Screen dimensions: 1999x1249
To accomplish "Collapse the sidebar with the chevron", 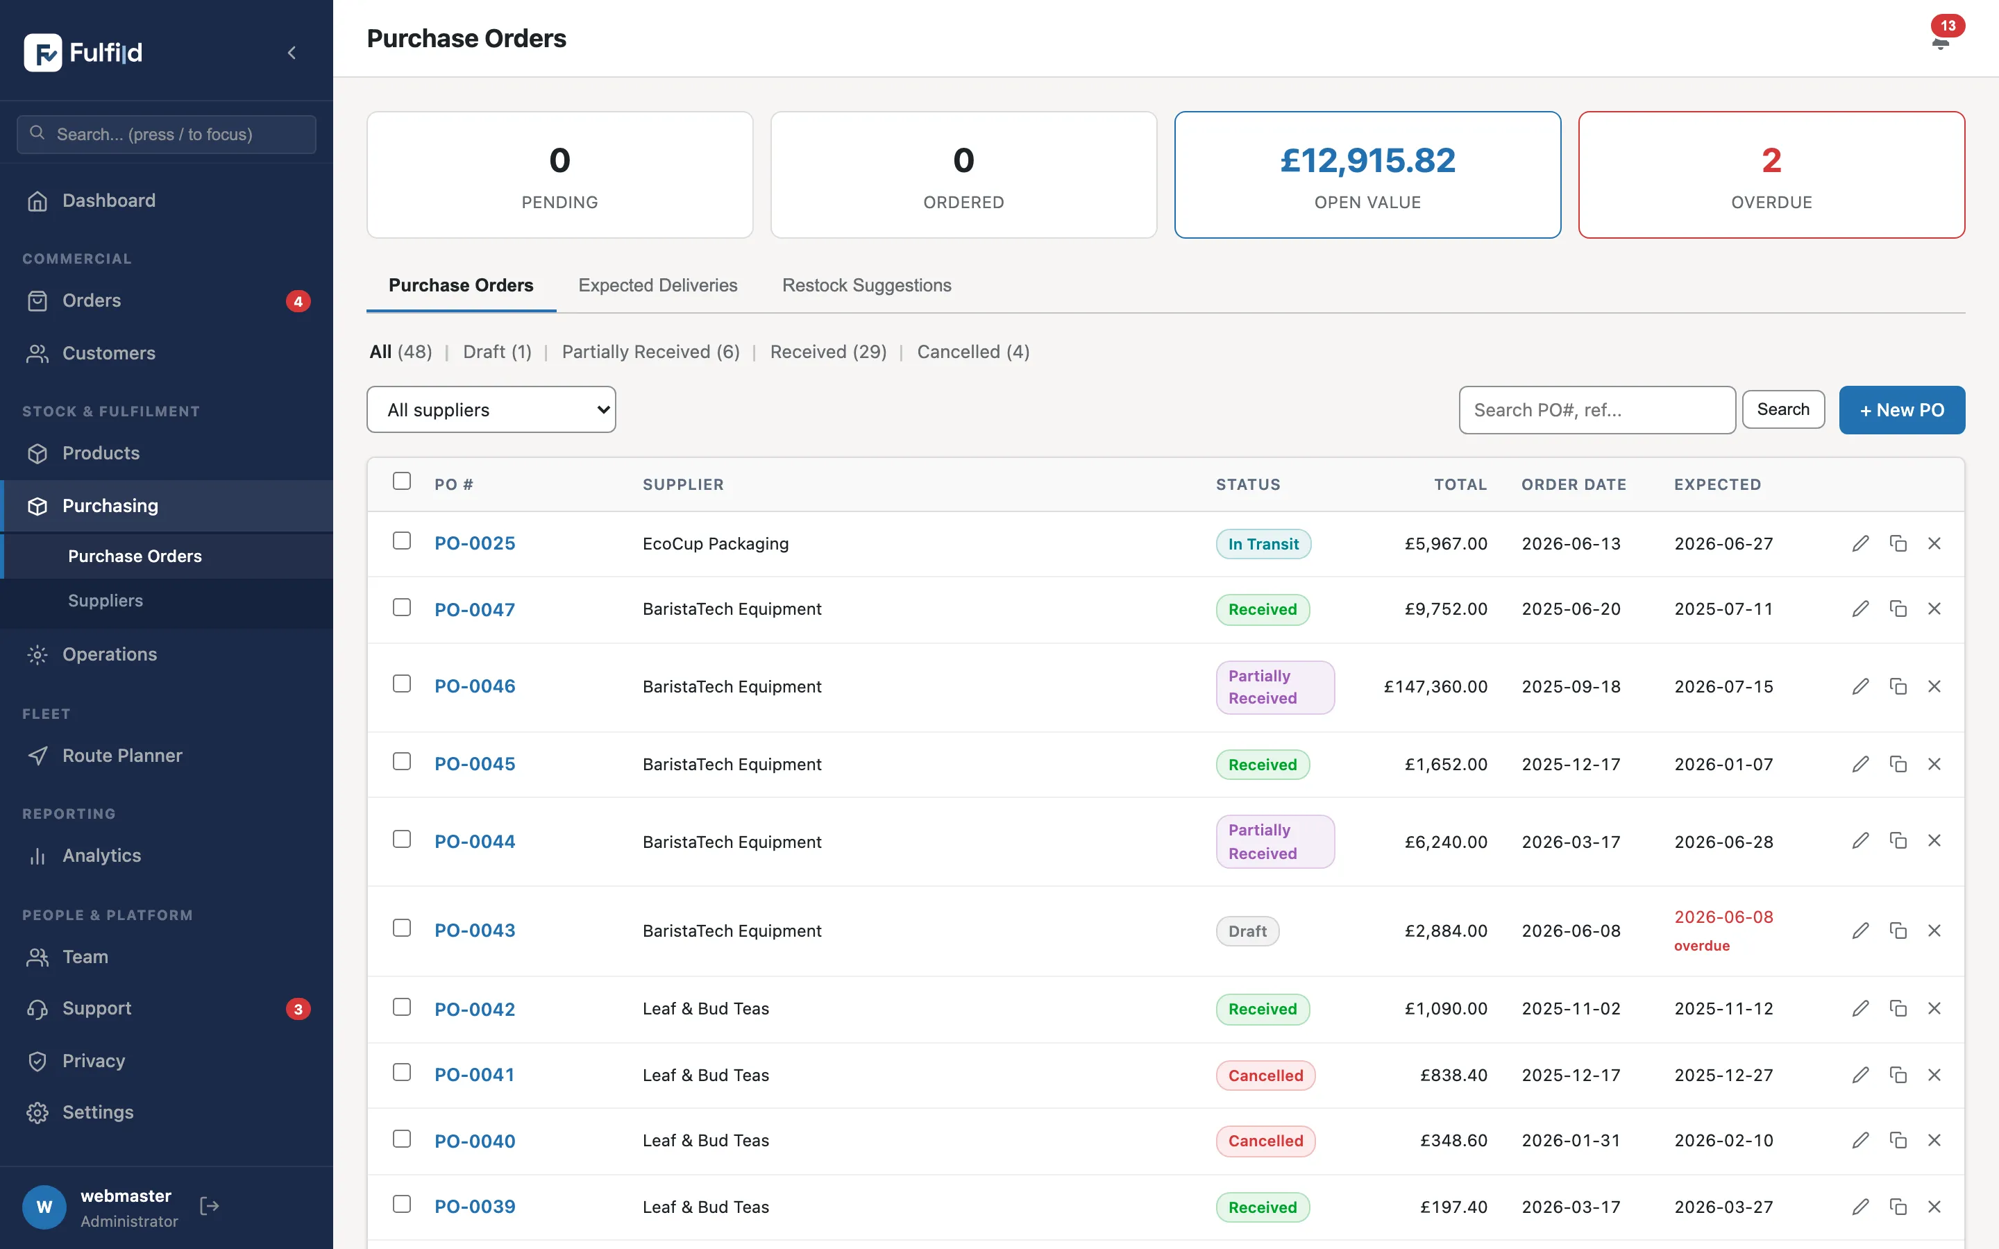I will click(292, 53).
